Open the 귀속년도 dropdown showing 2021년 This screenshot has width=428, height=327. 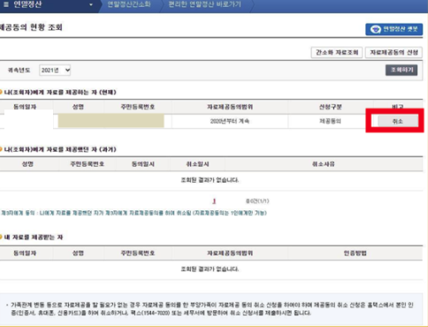pyautogui.click(x=55, y=70)
